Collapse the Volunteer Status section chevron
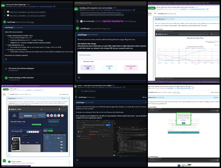The image size is (221, 168). point(81,61)
